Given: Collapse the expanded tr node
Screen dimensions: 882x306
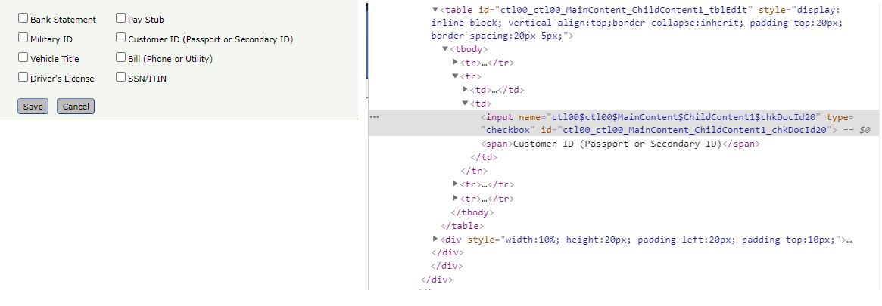Looking at the screenshot, I should (455, 76).
